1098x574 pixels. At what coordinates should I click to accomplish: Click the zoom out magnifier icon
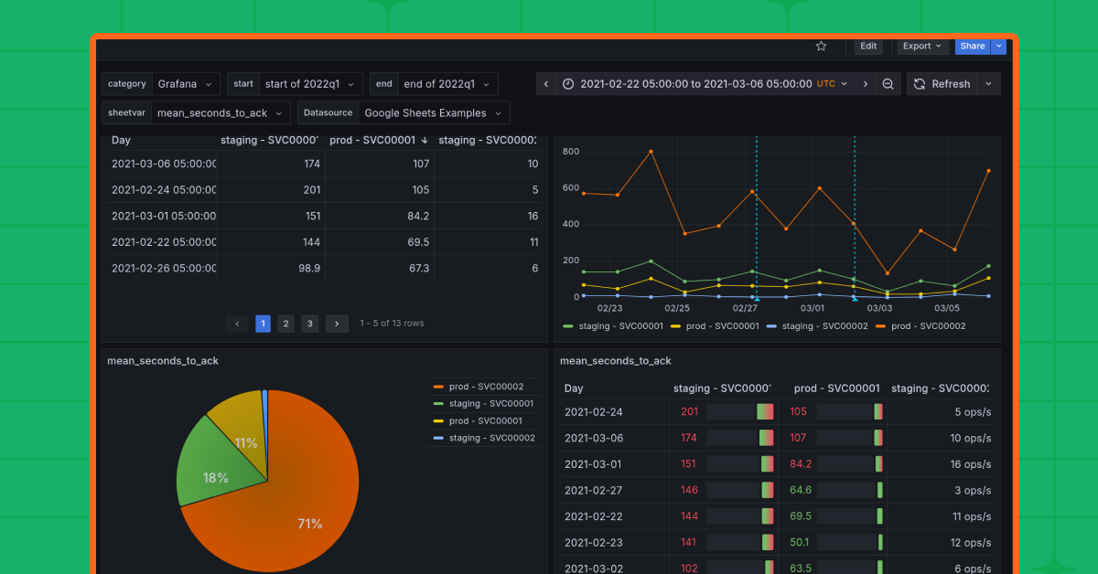(888, 83)
